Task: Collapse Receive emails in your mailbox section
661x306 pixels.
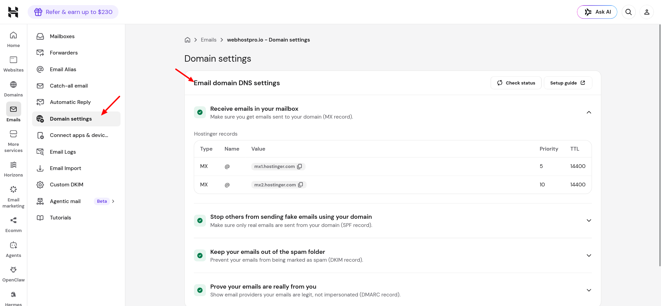Action: tap(589, 112)
